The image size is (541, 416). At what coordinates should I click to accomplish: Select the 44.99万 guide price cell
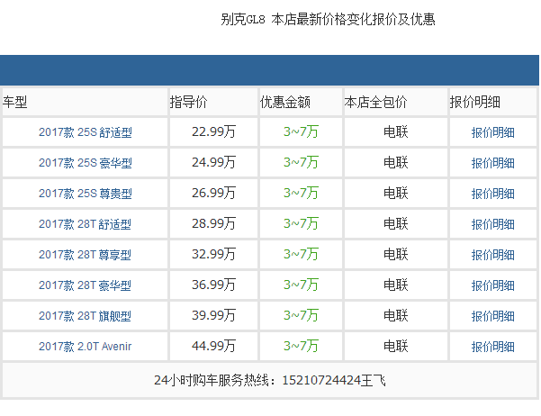213,346
